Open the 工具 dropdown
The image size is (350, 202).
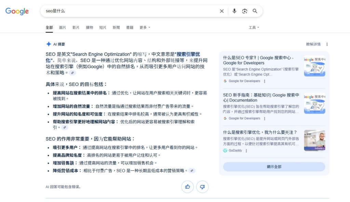tap(254, 27)
